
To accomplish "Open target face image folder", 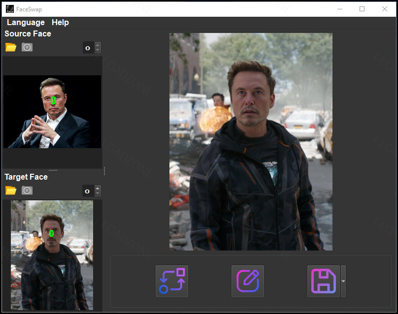I will pos(11,190).
